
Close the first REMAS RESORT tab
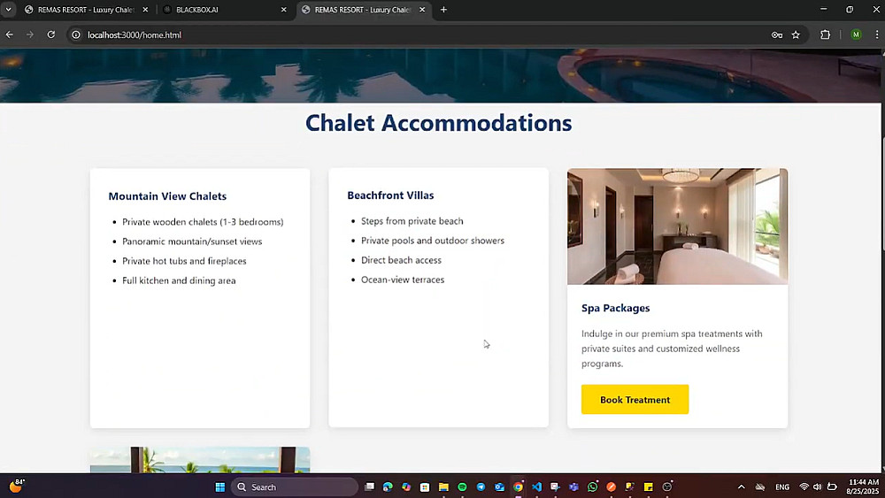click(145, 10)
